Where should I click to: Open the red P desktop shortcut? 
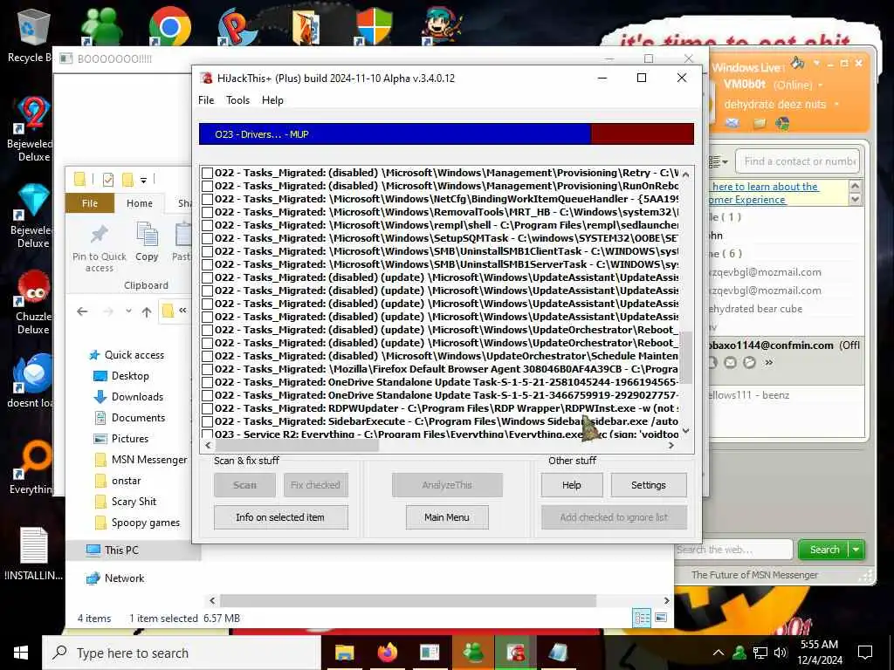coord(237,25)
